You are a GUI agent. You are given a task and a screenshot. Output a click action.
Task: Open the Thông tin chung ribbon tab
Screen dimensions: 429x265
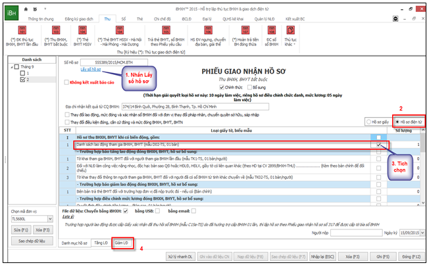(x=41, y=20)
